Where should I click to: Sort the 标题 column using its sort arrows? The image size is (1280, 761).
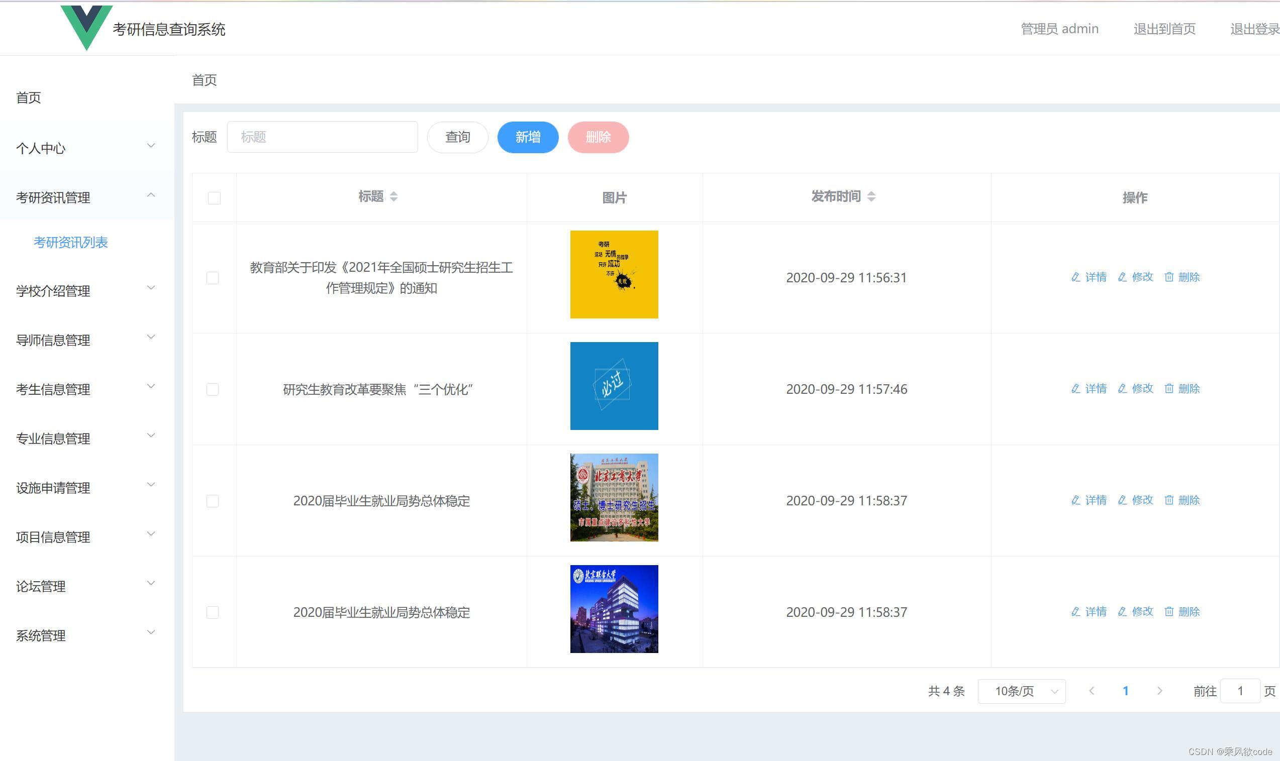pyautogui.click(x=394, y=196)
